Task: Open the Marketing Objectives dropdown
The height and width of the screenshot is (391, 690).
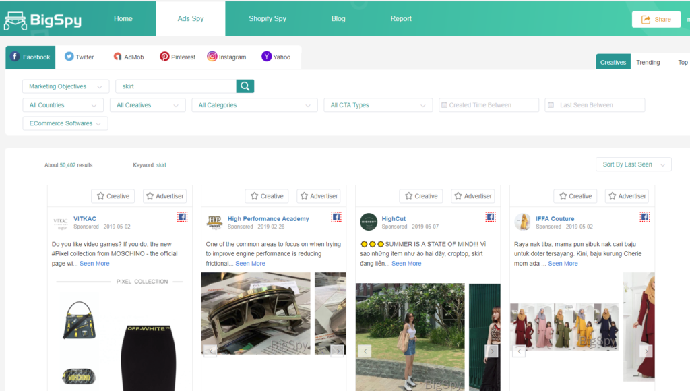Action: pyautogui.click(x=65, y=86)
